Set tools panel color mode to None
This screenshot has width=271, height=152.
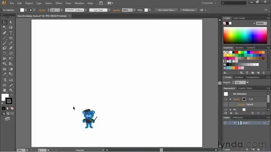pyautogui.click(x=12, y=109)
